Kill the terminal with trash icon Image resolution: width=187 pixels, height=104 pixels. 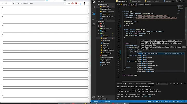[x=178, y=84]
